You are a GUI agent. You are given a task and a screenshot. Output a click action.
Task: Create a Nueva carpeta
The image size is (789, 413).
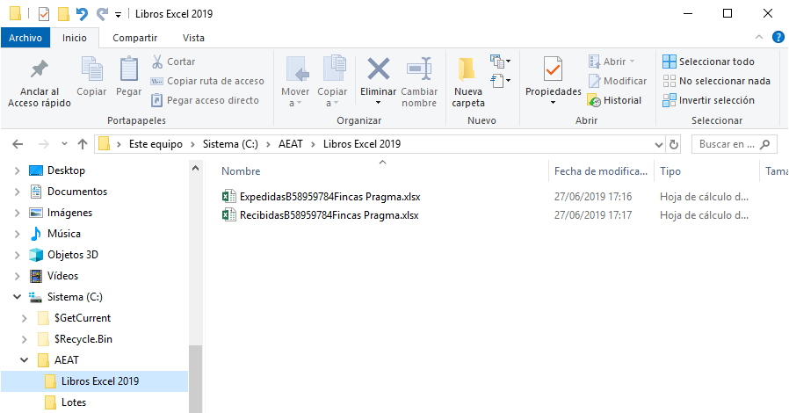tap(468, 82)
